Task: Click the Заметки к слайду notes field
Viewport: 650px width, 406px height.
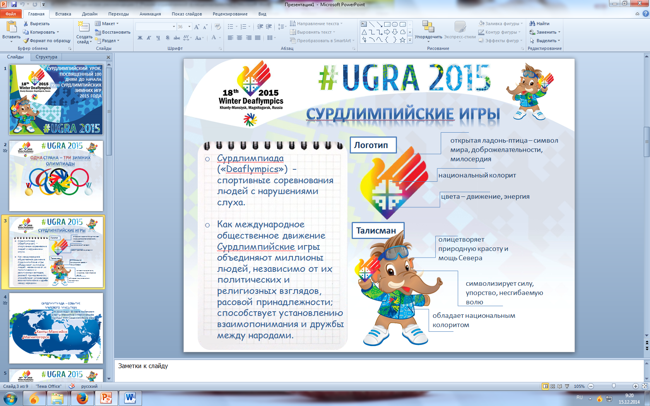Action: point(379,371)
